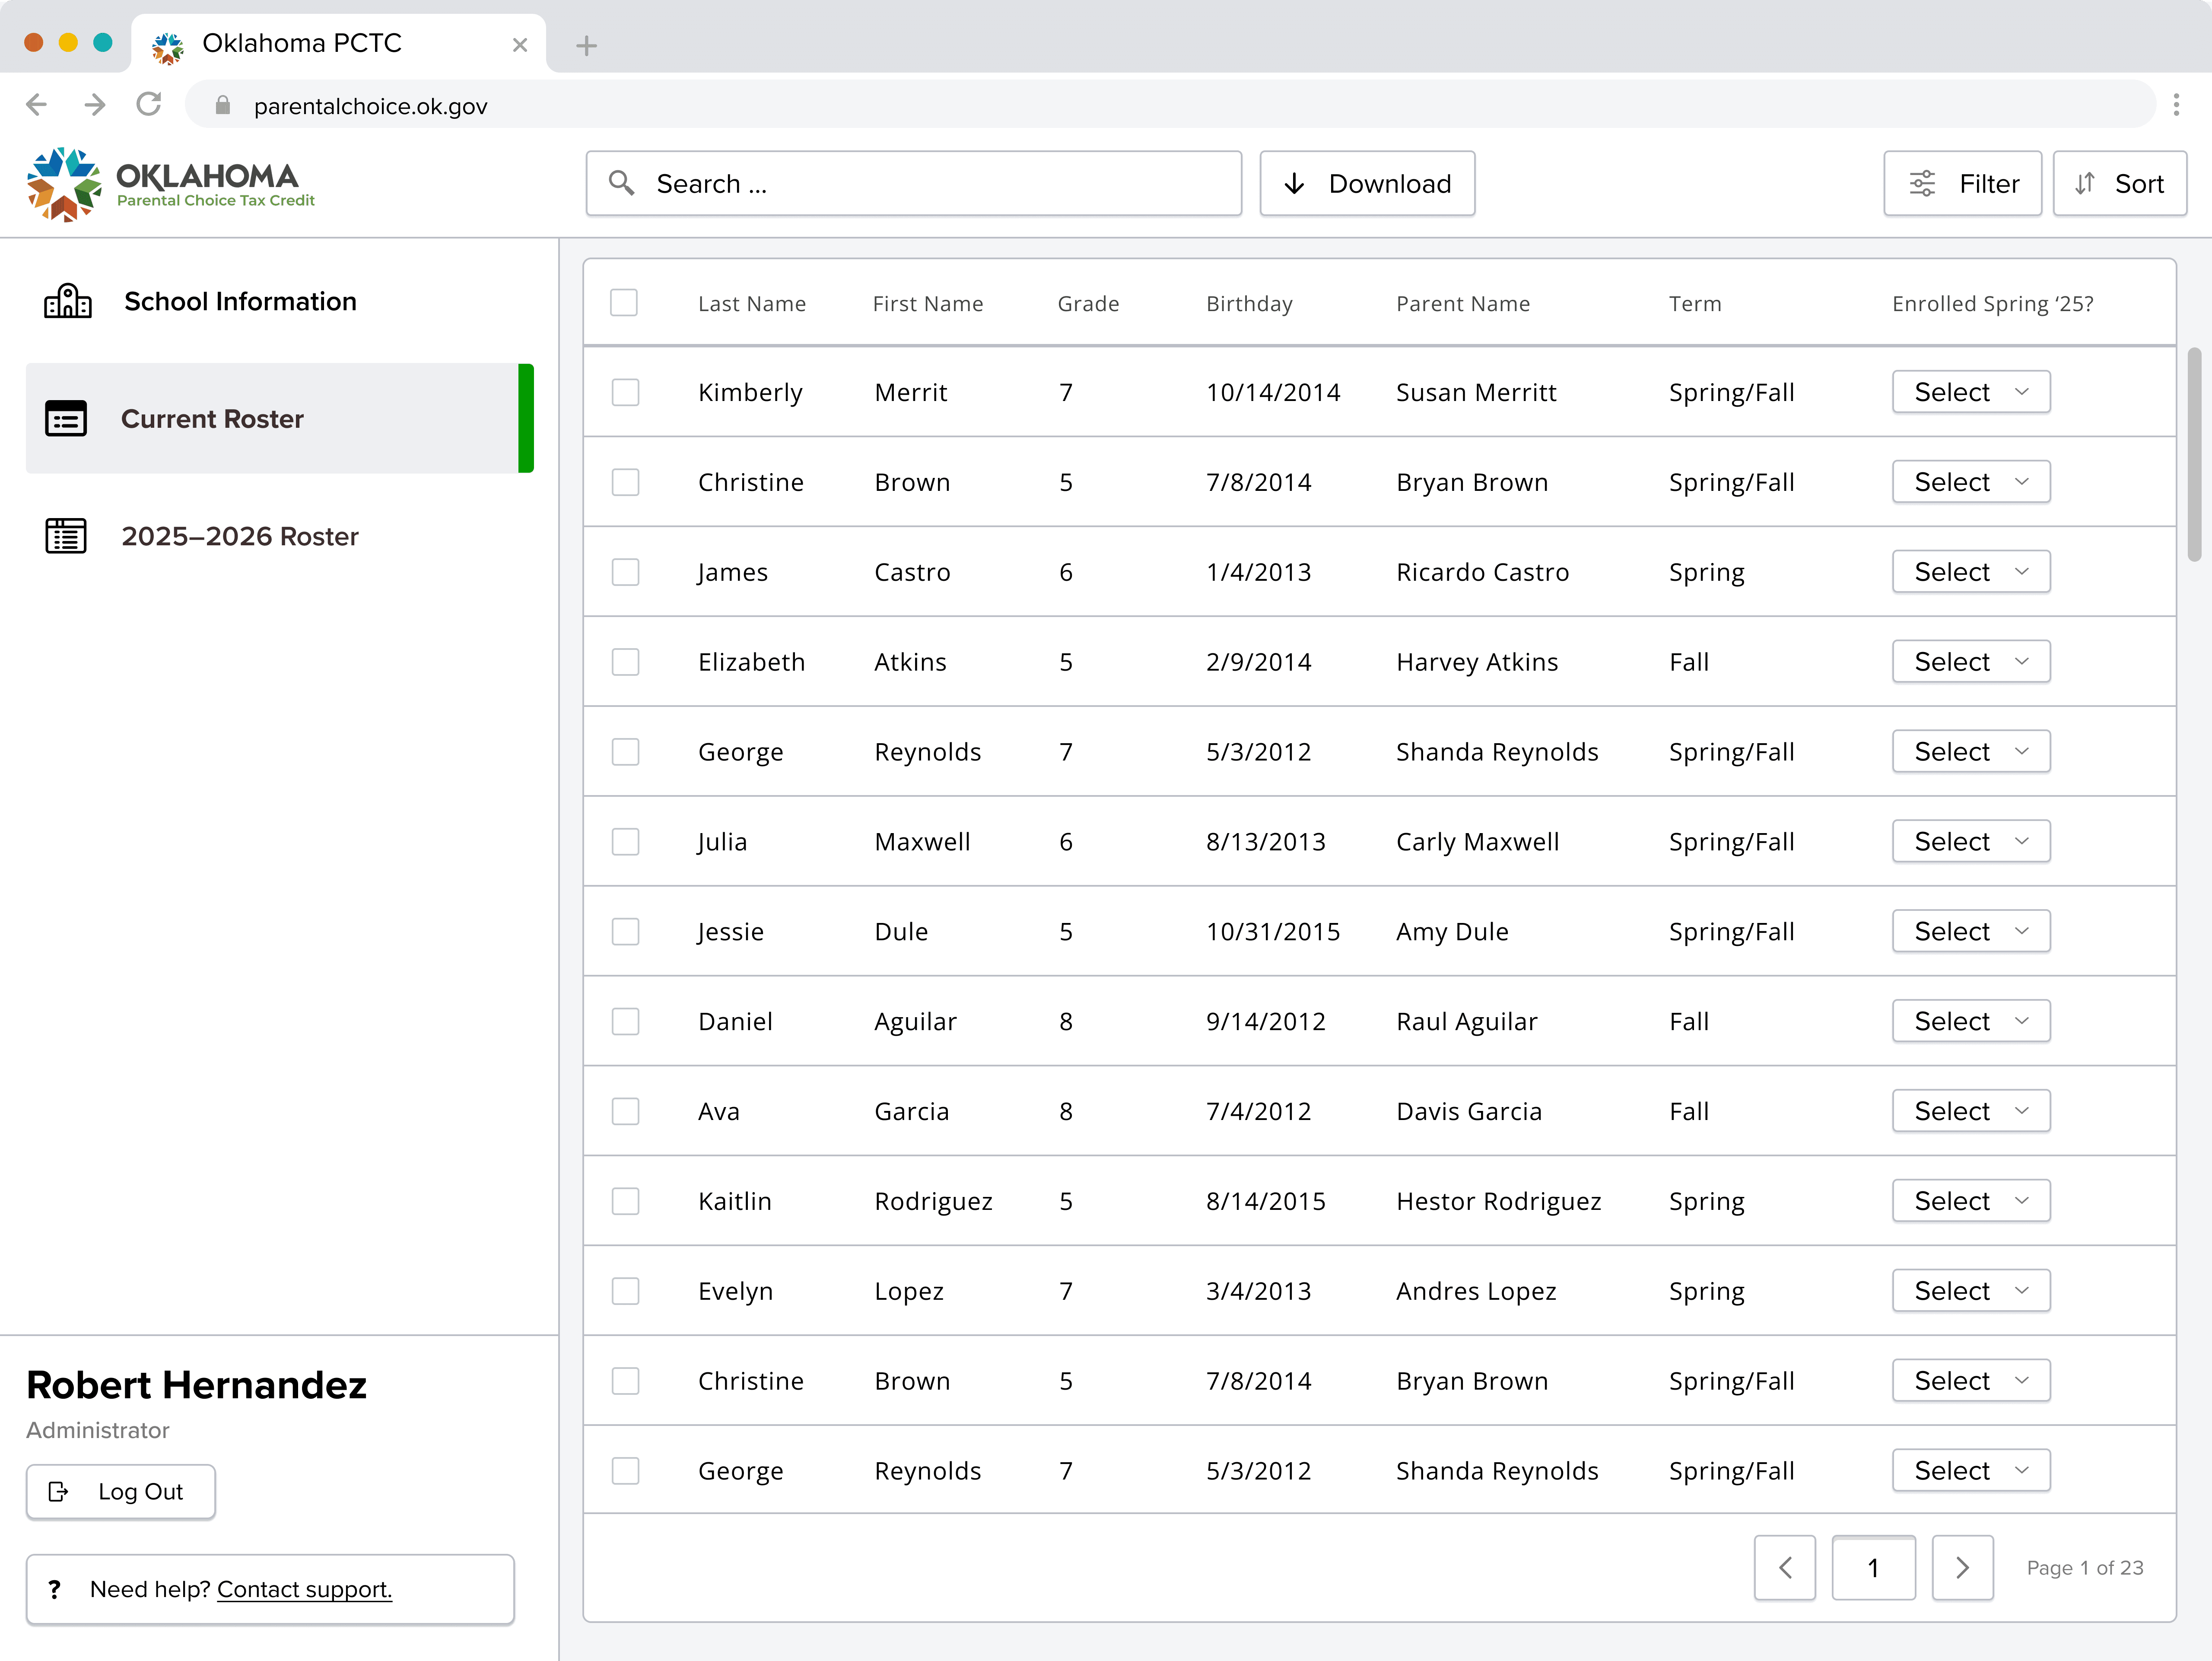
Task: Click the Download button
Action: (1367, 184)
